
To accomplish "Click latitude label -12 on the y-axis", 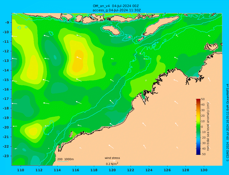I will (6, 51).
